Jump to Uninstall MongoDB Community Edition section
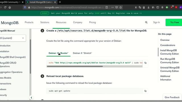182x102 pixels. 170,69
